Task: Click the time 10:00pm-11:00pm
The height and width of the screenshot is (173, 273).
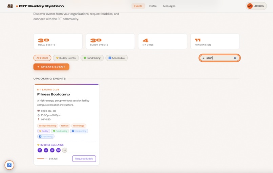Action: [x=51, y=115]
